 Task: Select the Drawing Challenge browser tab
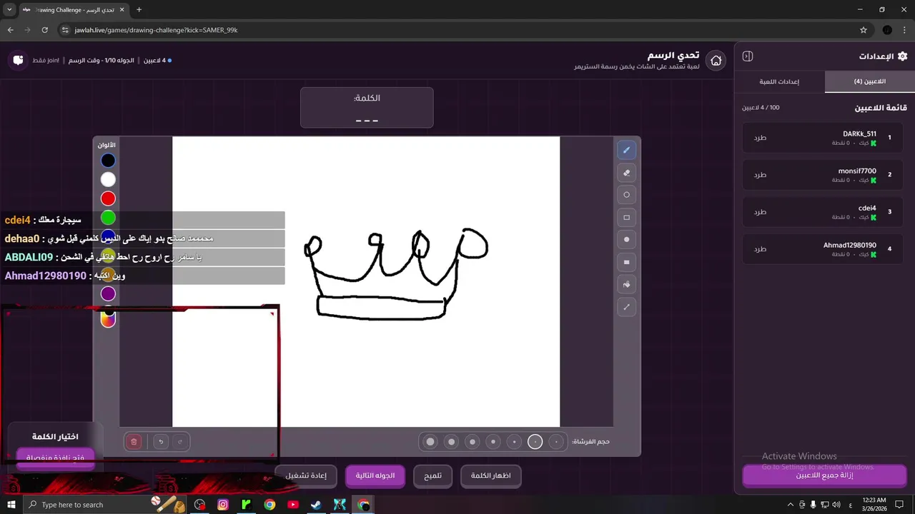click(x=74, y=10)
